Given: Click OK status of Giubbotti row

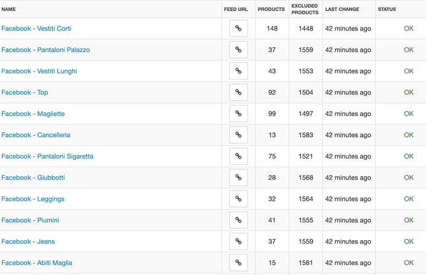Looking at the screenshot, I should click(x=409, y=178).
